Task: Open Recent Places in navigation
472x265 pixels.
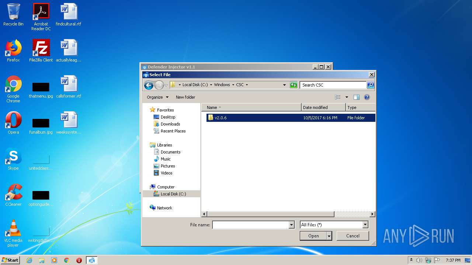Action: click(x=173, y=131)
